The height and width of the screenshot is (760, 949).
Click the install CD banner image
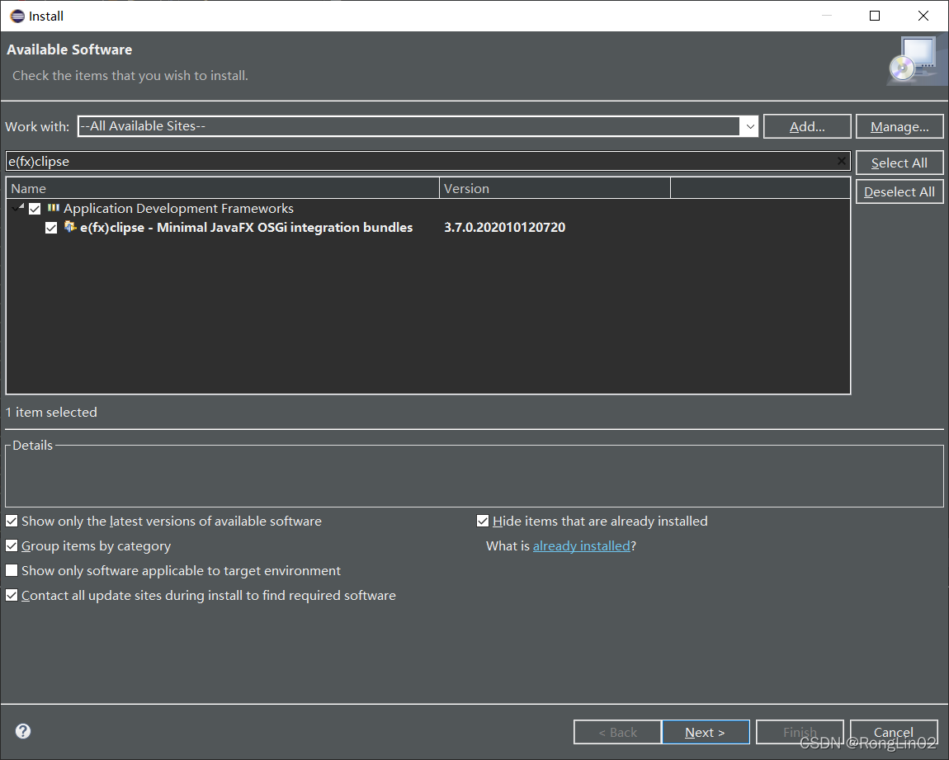917,62
